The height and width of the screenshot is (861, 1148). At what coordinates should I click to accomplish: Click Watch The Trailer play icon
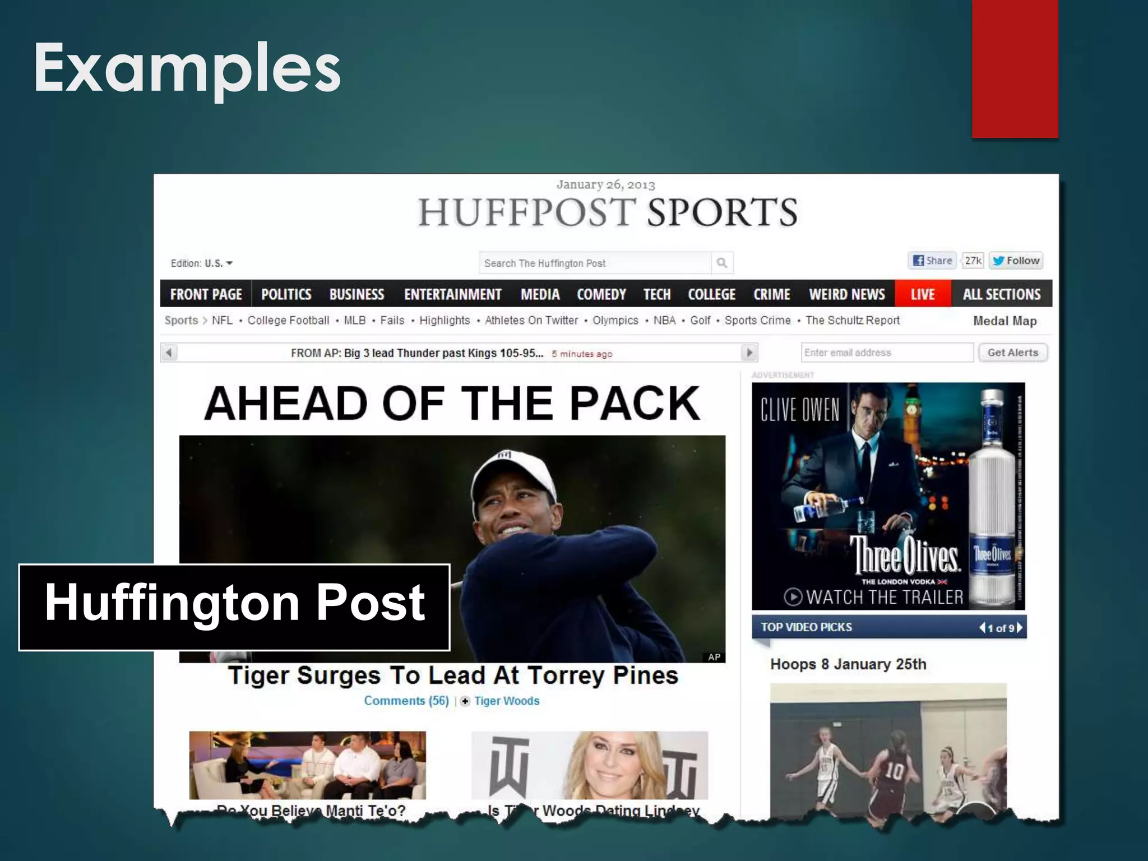click(x=793, y=597)
